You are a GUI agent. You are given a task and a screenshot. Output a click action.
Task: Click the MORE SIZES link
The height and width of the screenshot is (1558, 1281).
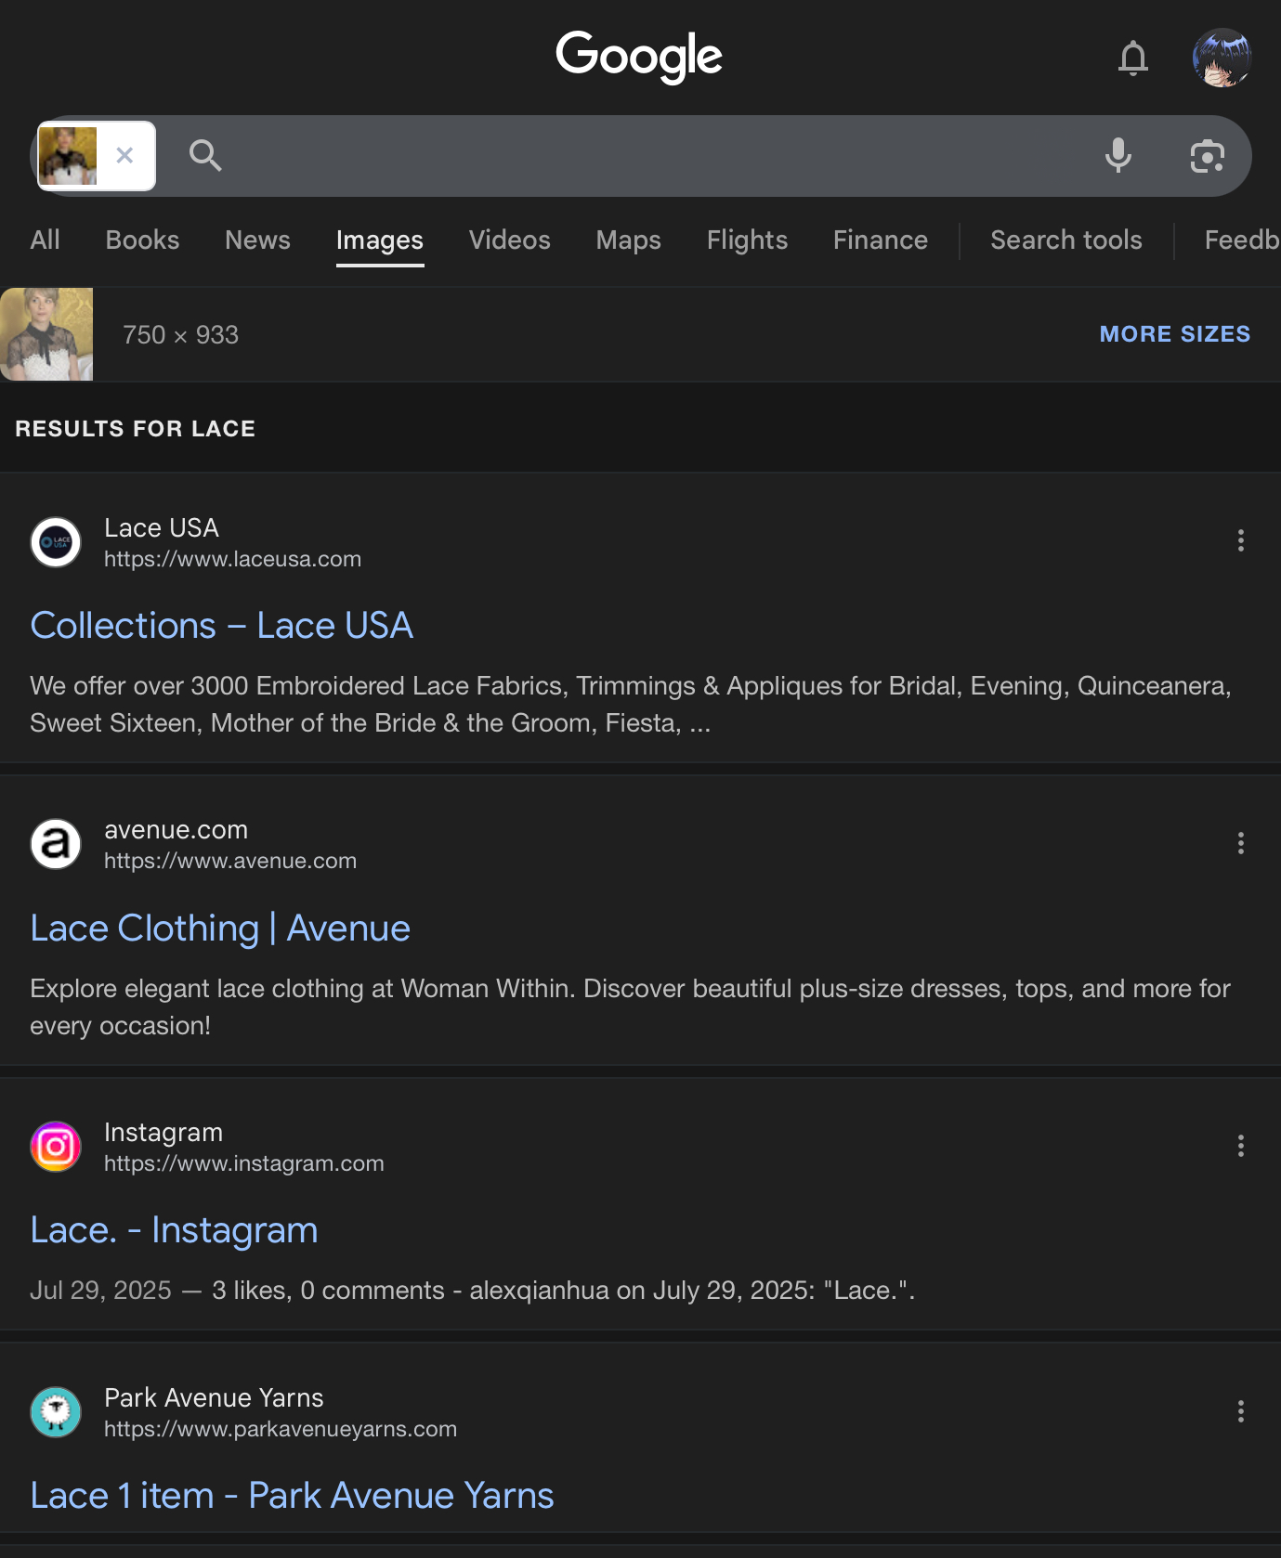pos(1175,334)
